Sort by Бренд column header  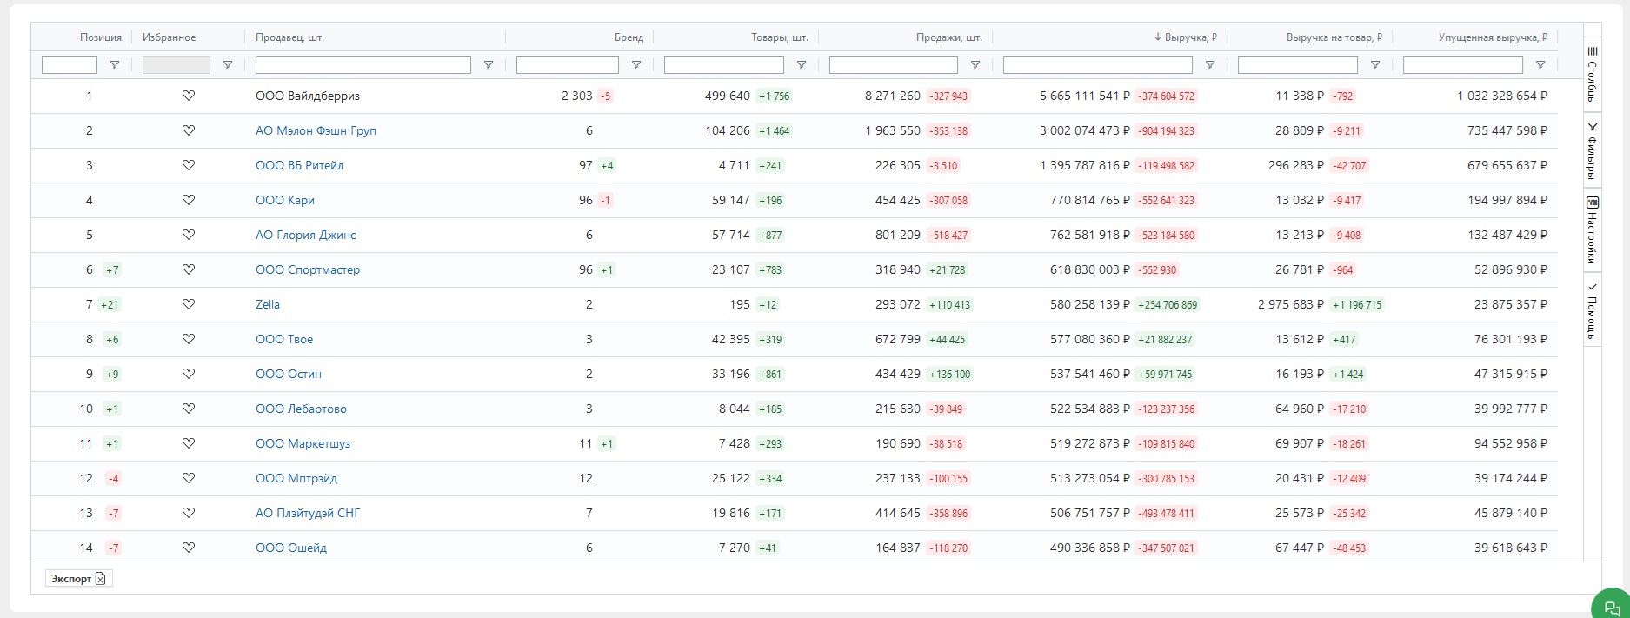629,37
